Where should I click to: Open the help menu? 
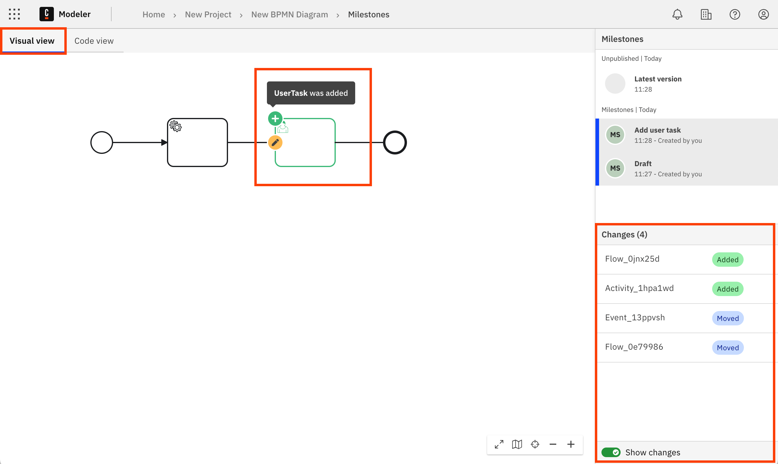[x=735, y=14]
